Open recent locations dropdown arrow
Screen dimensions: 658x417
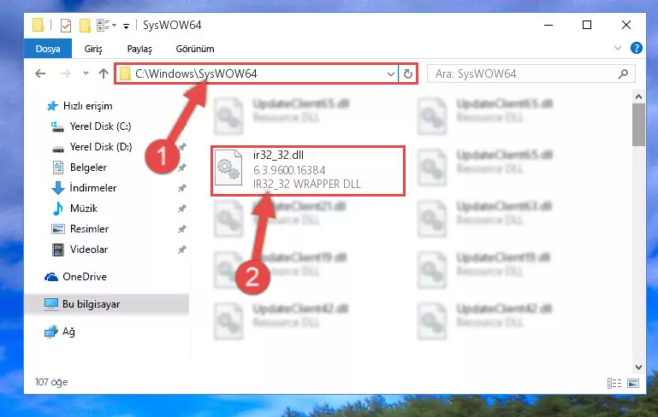pos(86,73)
